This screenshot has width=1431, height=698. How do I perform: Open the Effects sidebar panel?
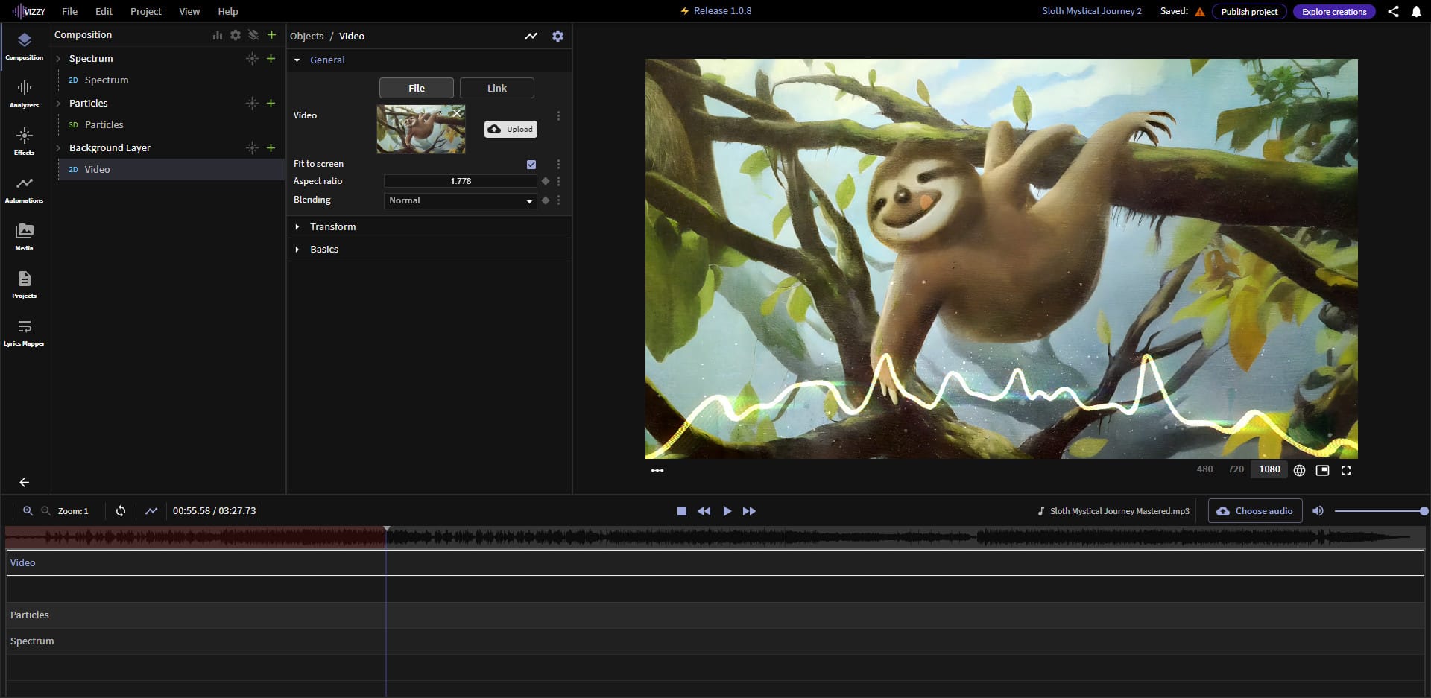[24, 141]
